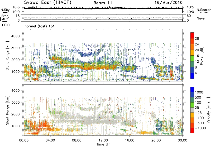Click the "N.Search" legend label
Screen dimensions: 211x146
coord(204,10)
